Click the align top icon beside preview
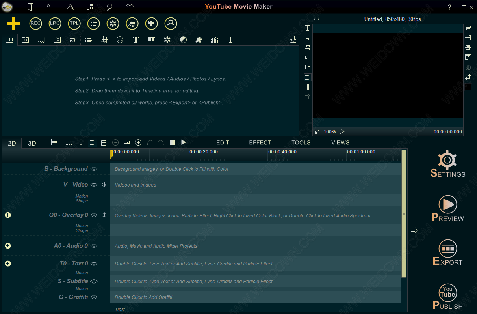 [308, 58]
